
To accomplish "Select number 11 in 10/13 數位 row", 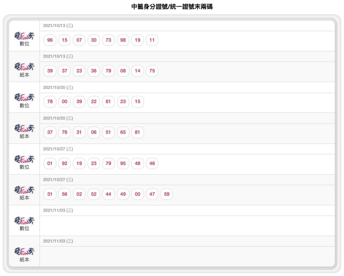I will point(152,40).
